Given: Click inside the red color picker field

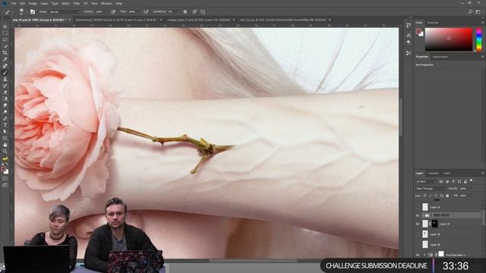Looking at the screenshot, I should click(x=449, y=39).
